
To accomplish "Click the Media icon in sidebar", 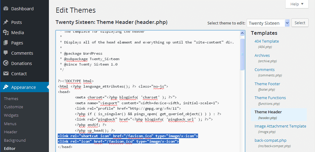I will 6,33.
